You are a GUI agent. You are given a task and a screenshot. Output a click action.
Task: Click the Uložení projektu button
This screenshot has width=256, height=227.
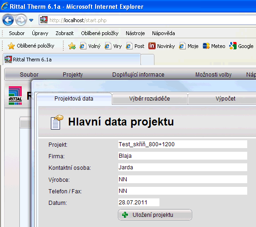(x=155, y=215)
